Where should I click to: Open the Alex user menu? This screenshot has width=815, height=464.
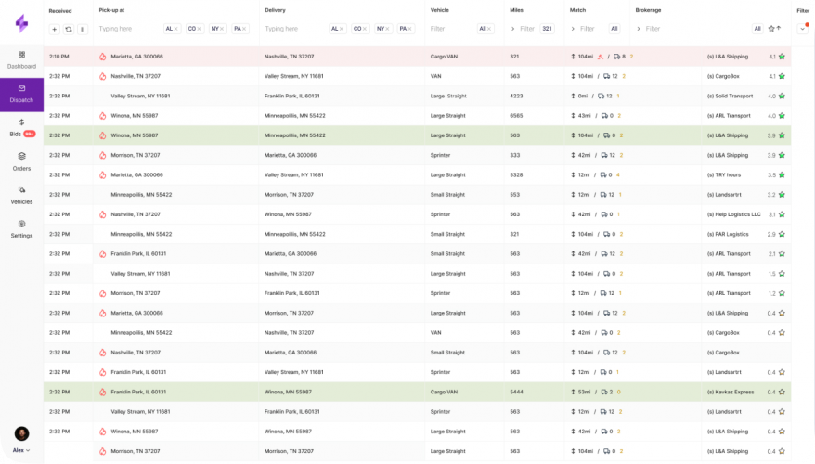(21, 450)
